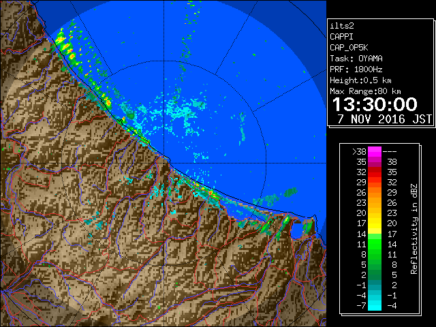
Task: Click the "-7" legend value
Action: point(361,306)
